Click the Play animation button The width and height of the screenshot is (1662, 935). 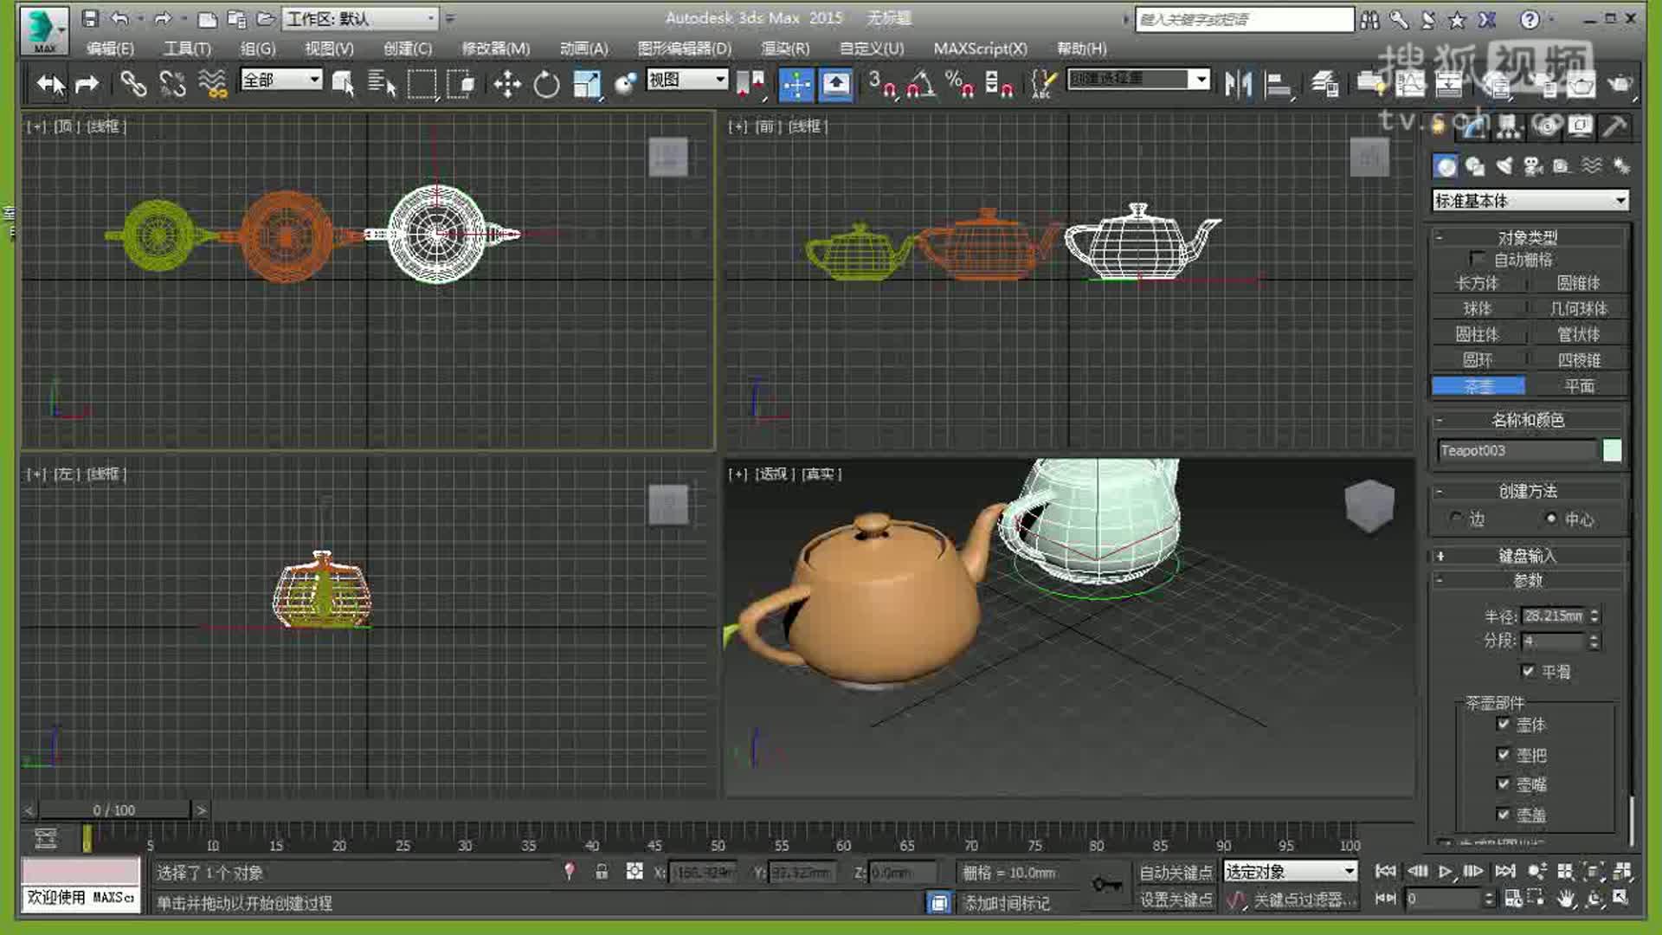point(1444,872)
